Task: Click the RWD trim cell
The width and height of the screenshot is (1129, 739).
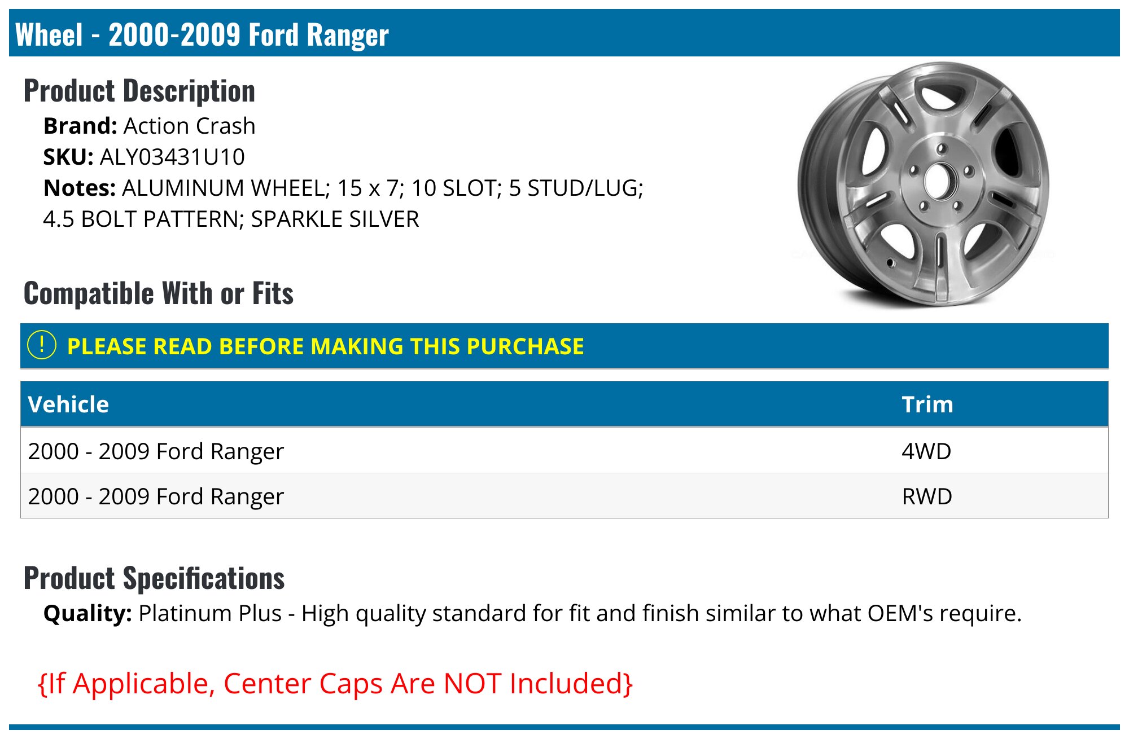Action: 927,496
